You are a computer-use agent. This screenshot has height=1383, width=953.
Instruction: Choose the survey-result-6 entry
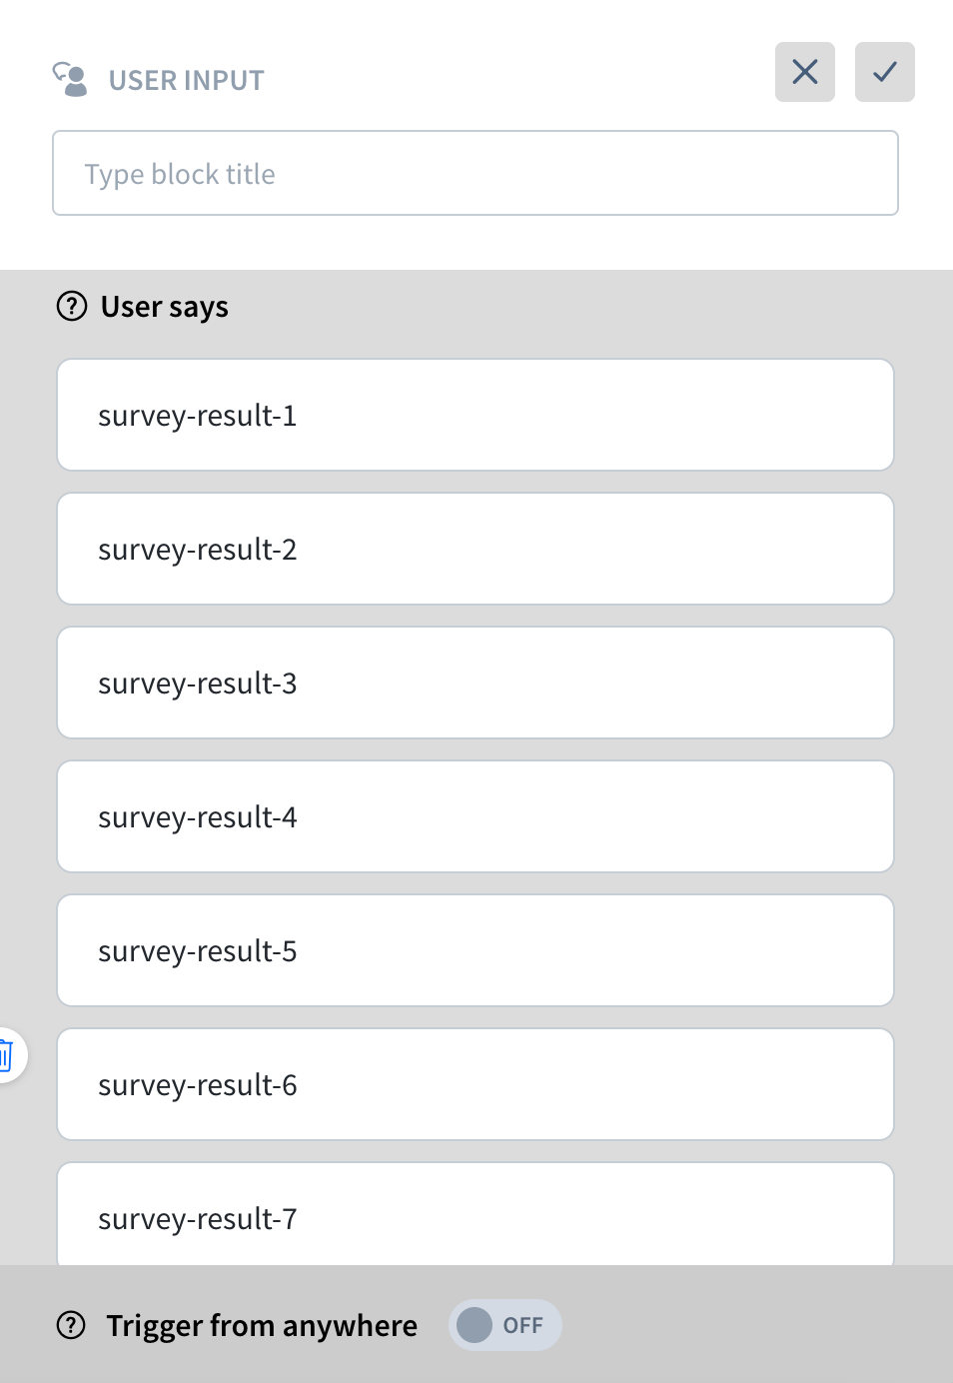476,1084
